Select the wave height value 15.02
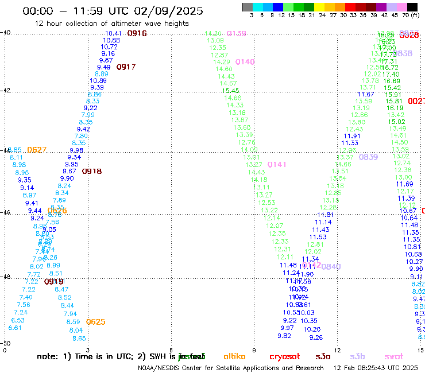 click(396, 122)
